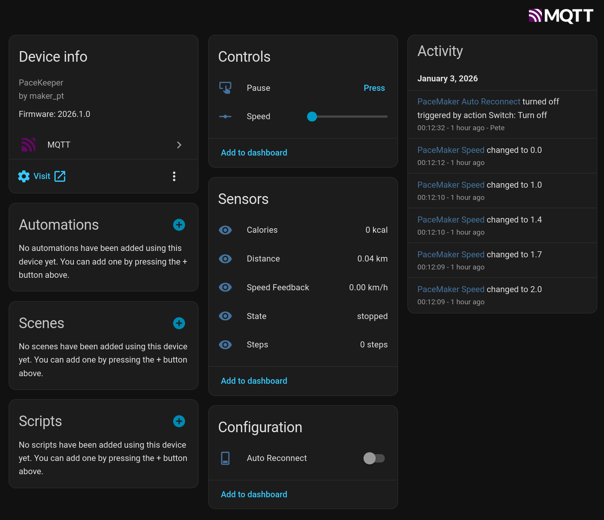Image resolution: width=604 pixels, height=520 pixels.
Task: Click the State sensor eye icon
Action: coord(225,316)
